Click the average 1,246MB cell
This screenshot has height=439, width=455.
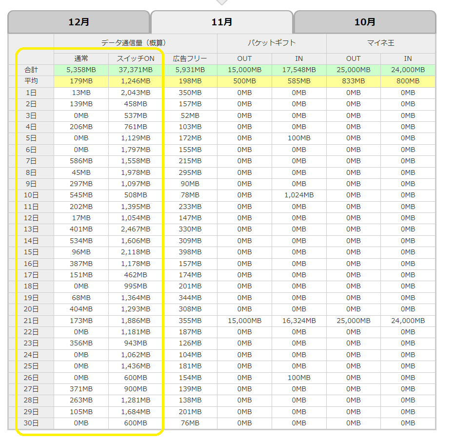tap(136, 81)
